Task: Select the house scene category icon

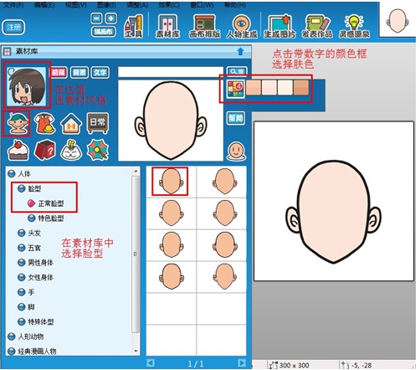Action: click(71, 124)
